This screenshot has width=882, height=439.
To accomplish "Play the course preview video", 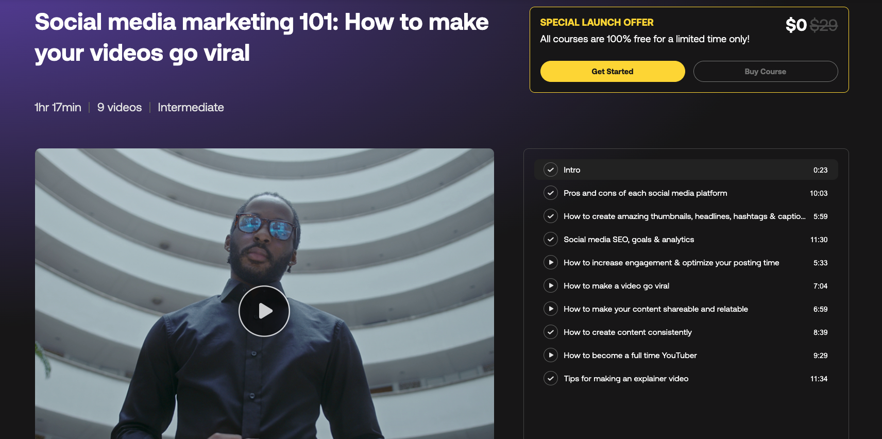I will 264,311.
